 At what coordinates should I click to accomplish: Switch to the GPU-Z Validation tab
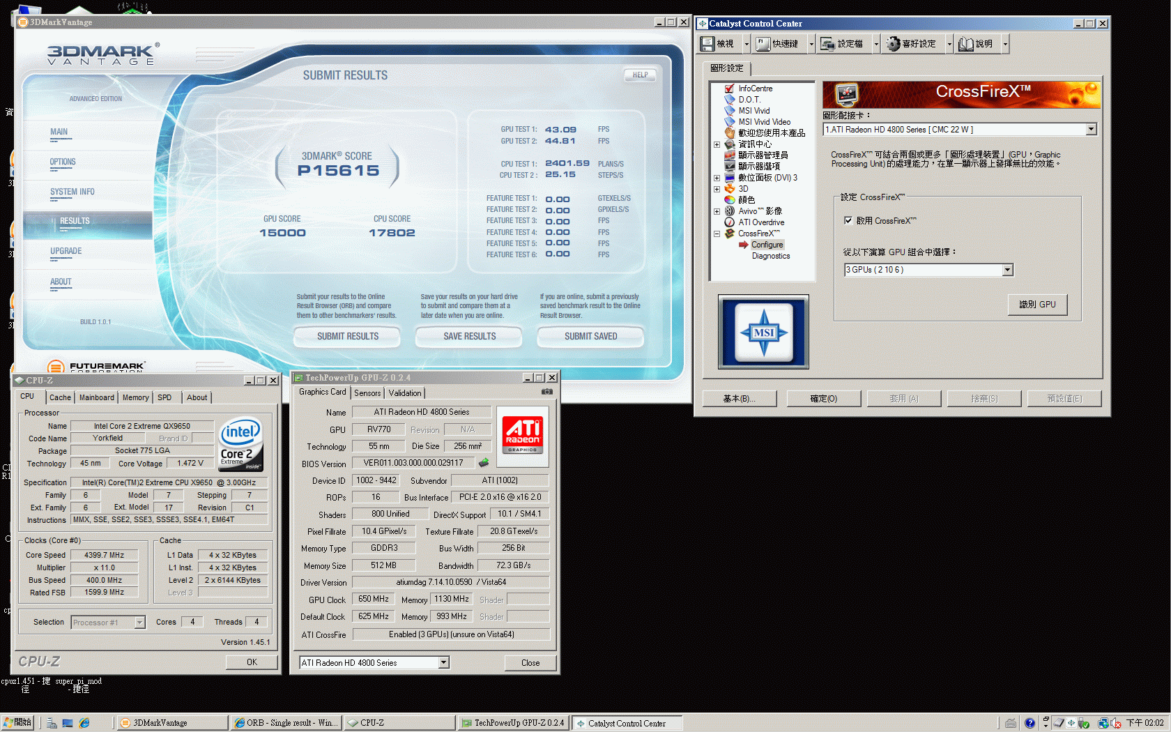(x=405, y=393)
